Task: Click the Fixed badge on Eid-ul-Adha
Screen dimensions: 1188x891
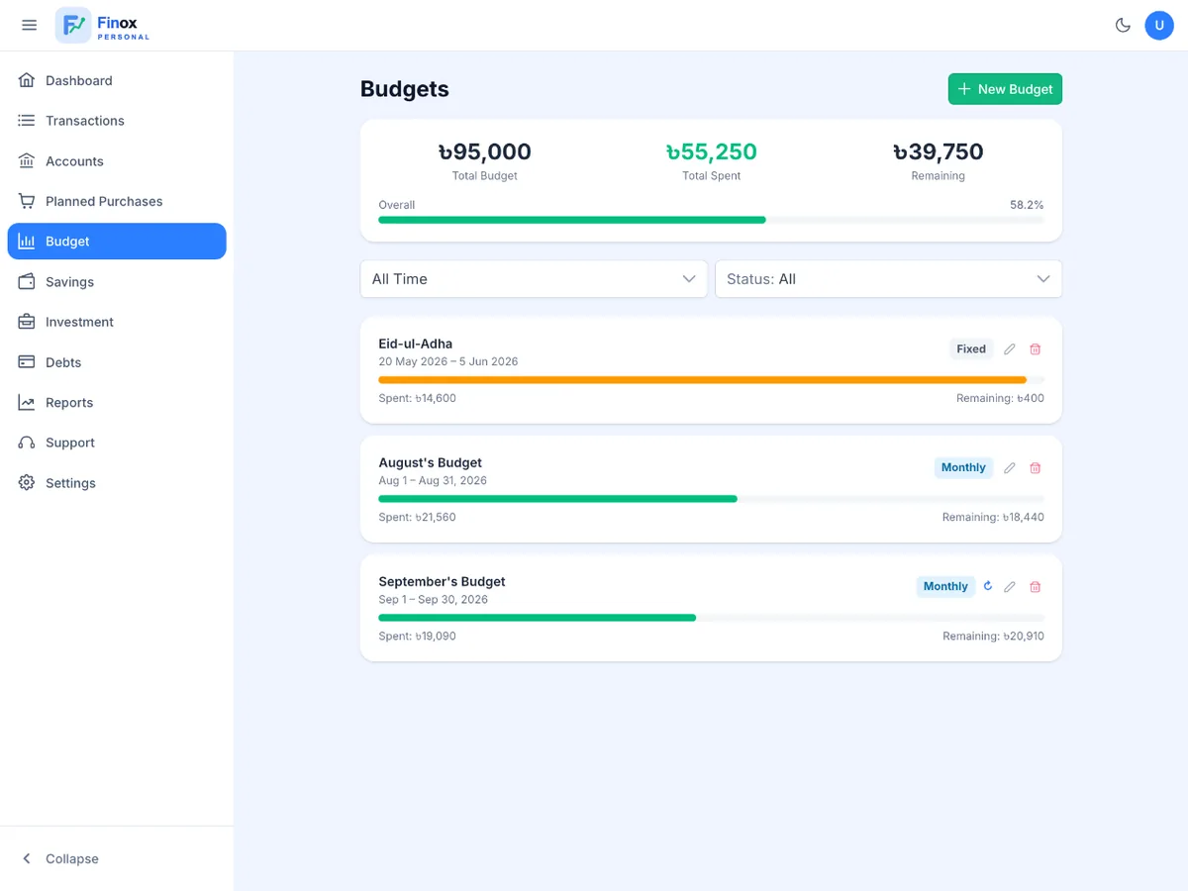Action: tap(971, 348)
